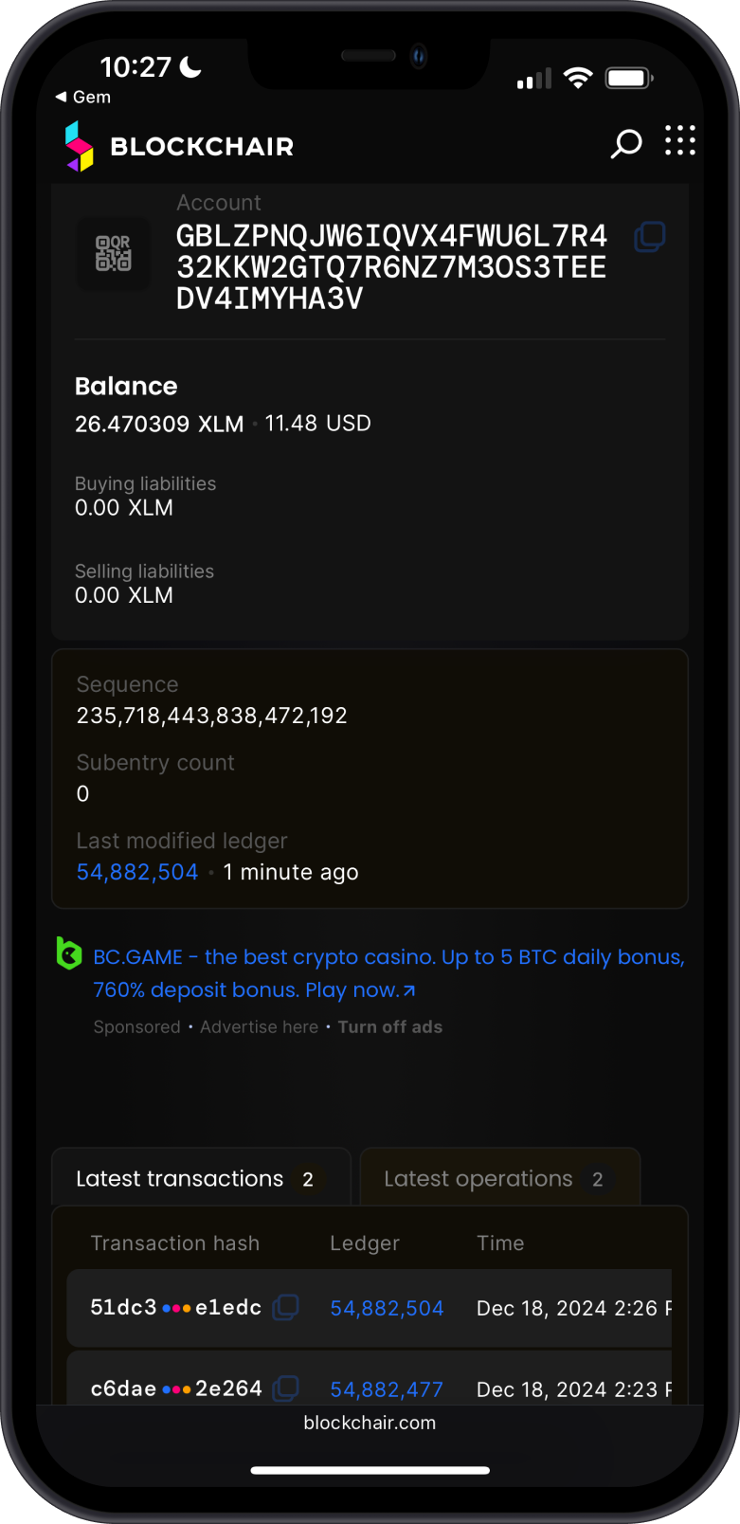Select the Latest transactions tab
The height and width of the screenshot is (1524, 740).
[x=178, y=1178]
